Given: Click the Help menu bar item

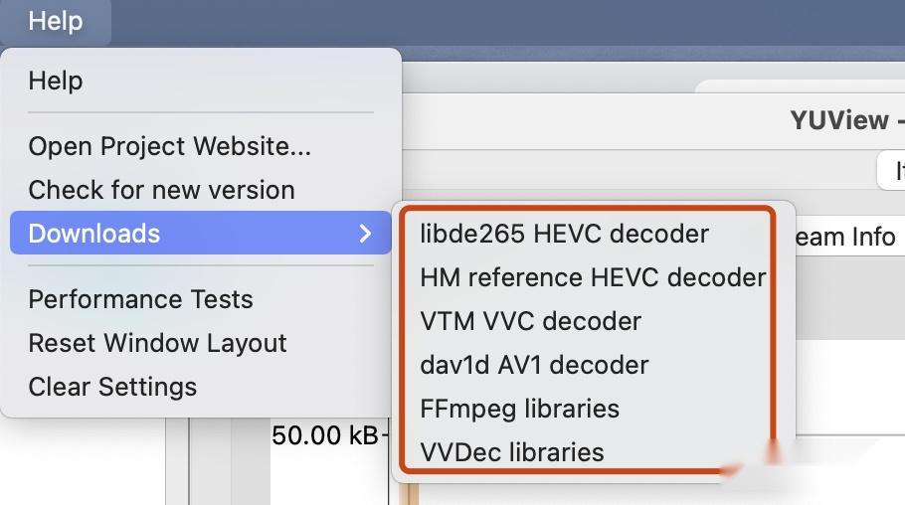Looking at the screenshot, I should [x=55, y=21].
